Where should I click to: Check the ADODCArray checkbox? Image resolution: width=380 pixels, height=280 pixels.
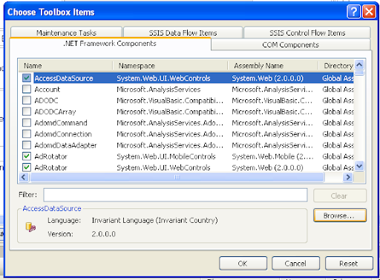[x=27, y=112]
